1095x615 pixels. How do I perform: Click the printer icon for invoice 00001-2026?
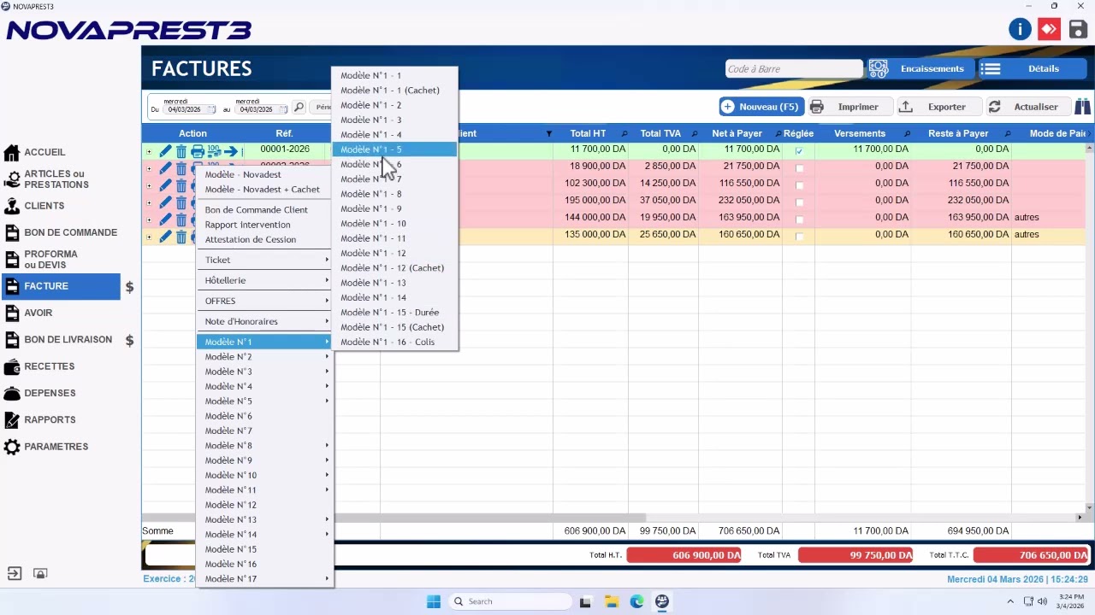pyautogui.click(x=198, y=151)
